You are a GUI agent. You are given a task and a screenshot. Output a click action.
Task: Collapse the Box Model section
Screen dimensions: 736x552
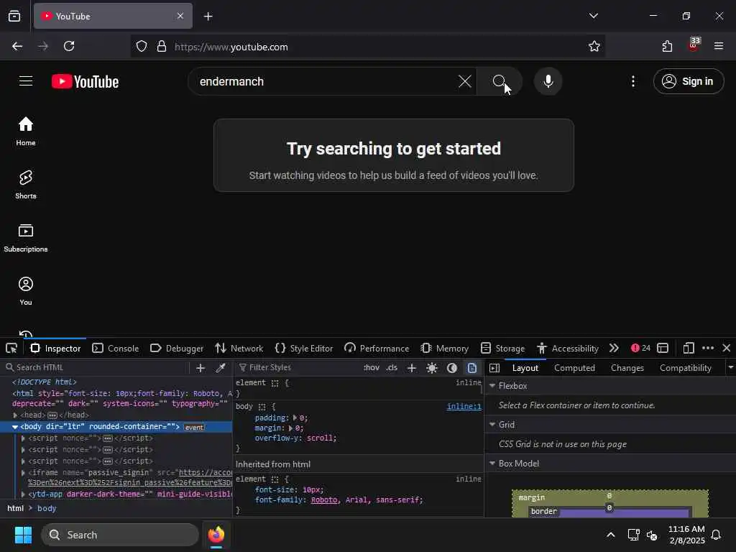click(492, 464)
